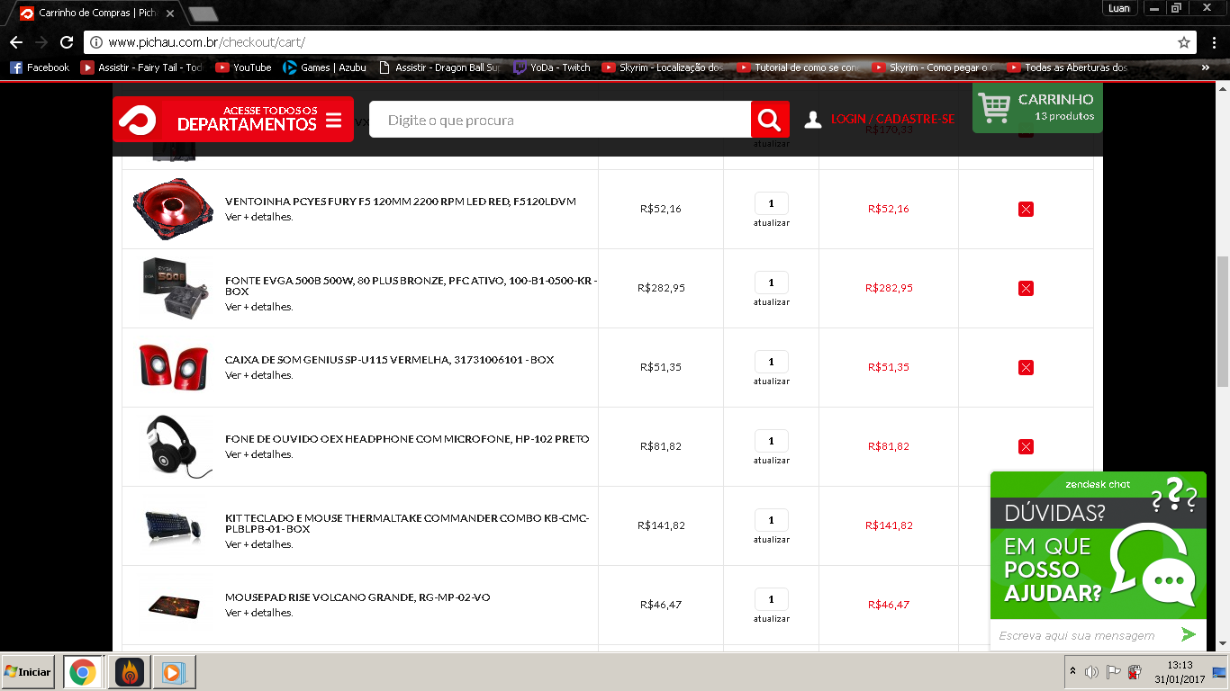Remove Ventoinha PCYES Fury from cart
1230x691 pixels.
click(x=1026, y=209)
